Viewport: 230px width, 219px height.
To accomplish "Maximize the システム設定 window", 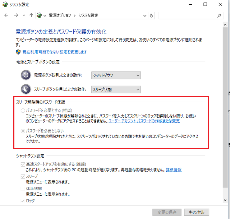I will point(205,4).
